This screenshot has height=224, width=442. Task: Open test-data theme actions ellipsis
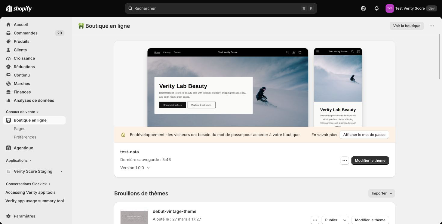coord(345,161)
